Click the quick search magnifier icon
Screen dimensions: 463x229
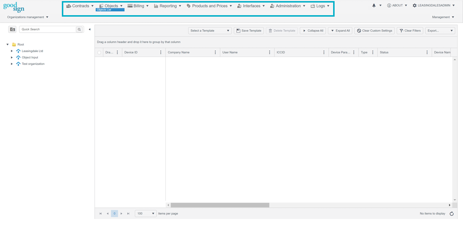tap(79, 29)
